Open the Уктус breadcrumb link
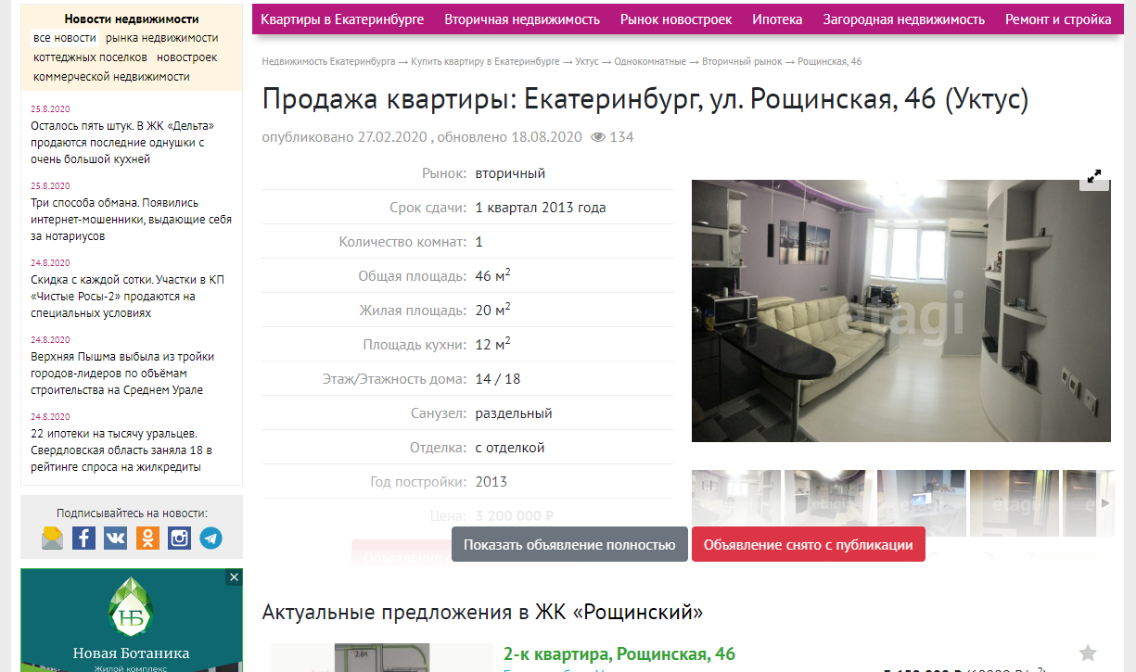 587,62
